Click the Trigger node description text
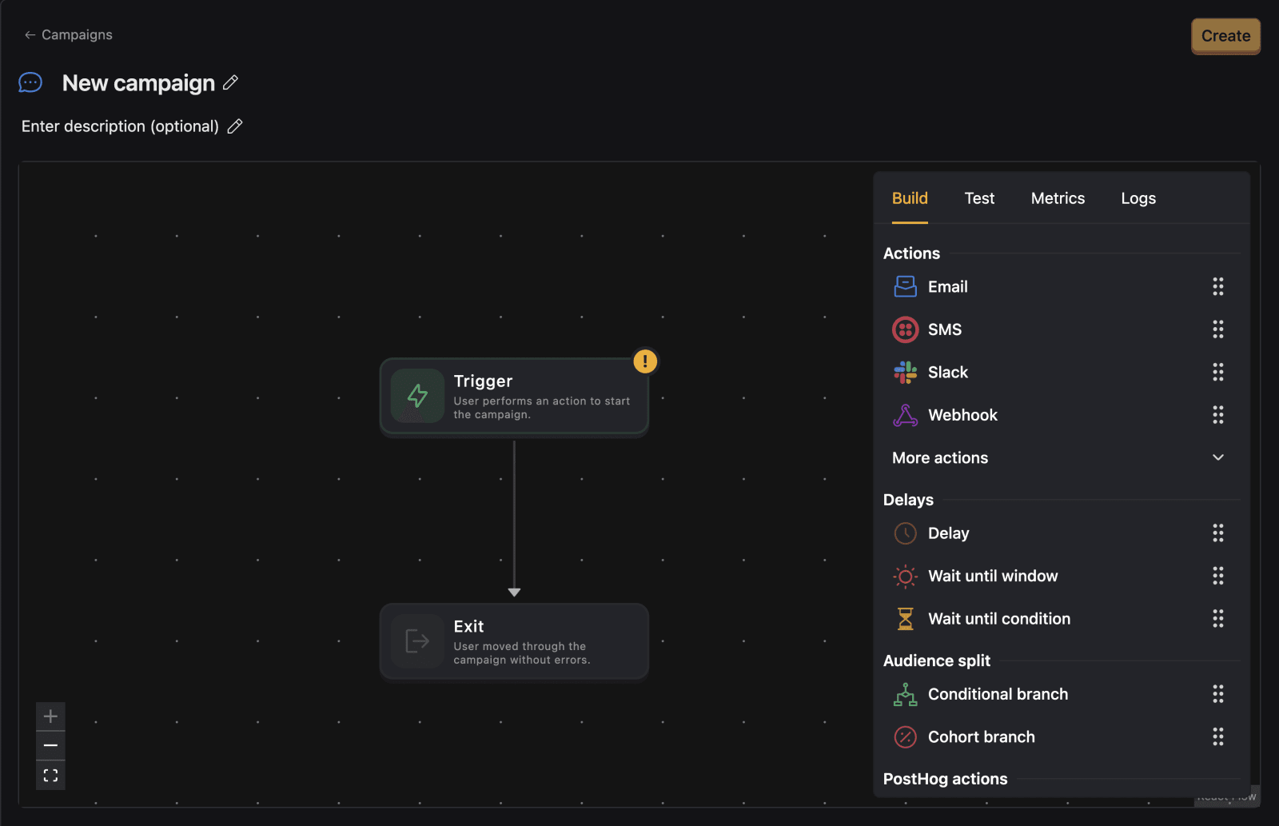1279x826 pixels. pyautogui.click(x=541, y=408)
